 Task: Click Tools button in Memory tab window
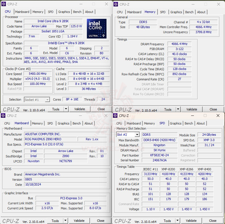(x=168, y=109)
